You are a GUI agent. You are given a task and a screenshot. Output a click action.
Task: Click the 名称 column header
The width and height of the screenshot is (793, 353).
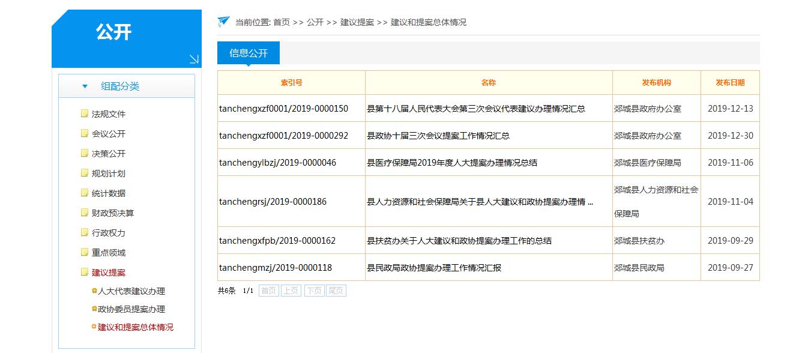(489, 83)
